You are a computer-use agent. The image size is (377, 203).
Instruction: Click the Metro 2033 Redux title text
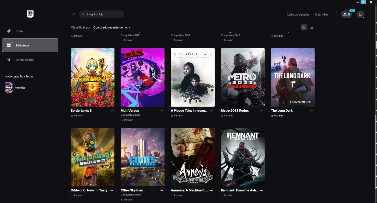(235, 111)
